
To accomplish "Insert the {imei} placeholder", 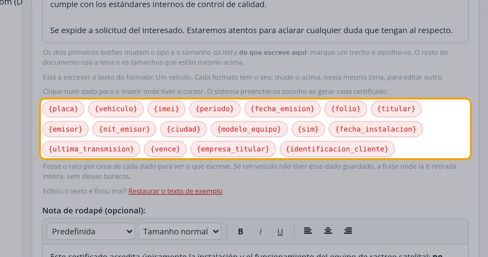I will [x=166, y=109].
